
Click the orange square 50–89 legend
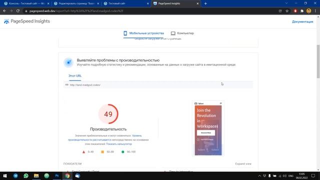click(107, 152)
